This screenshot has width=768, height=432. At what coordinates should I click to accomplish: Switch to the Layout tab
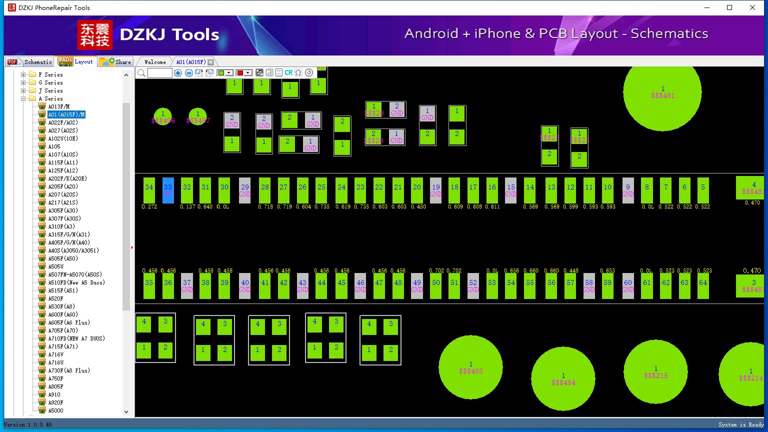[x=75, y=61]
